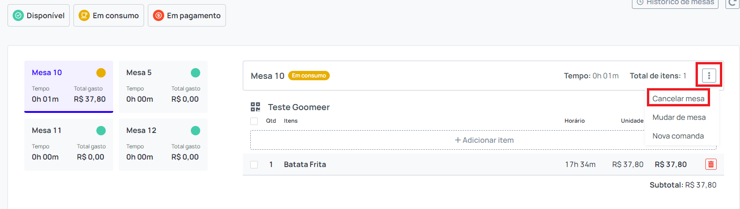Choose Mudar de mesa option
The image size is (740, 209).
tap(679, 117)
